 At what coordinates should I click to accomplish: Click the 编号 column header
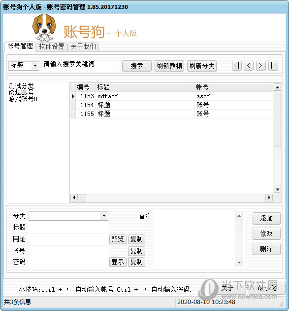click(x=86, y=87)
